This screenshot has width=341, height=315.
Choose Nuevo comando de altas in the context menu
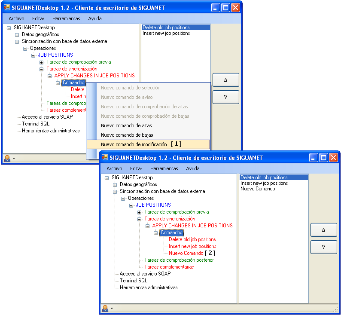click(x=148, y=125)
